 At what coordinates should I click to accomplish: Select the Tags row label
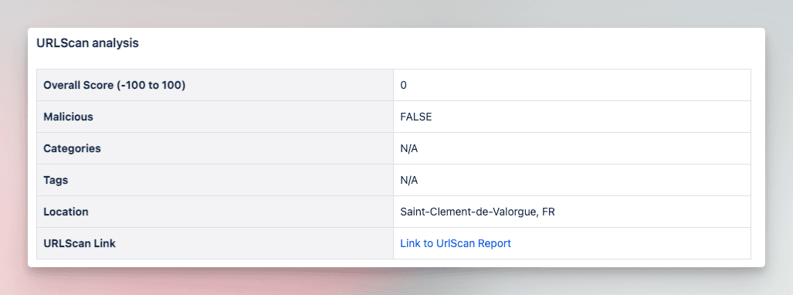pyautogui.click(x=56, y=180)
